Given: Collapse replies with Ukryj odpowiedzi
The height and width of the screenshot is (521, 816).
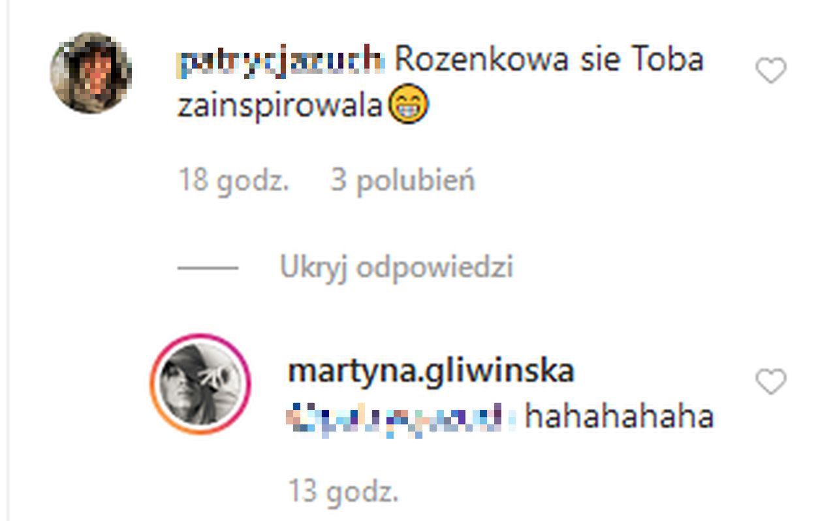Looking at the screenshot, I should [x=396, y=268].
